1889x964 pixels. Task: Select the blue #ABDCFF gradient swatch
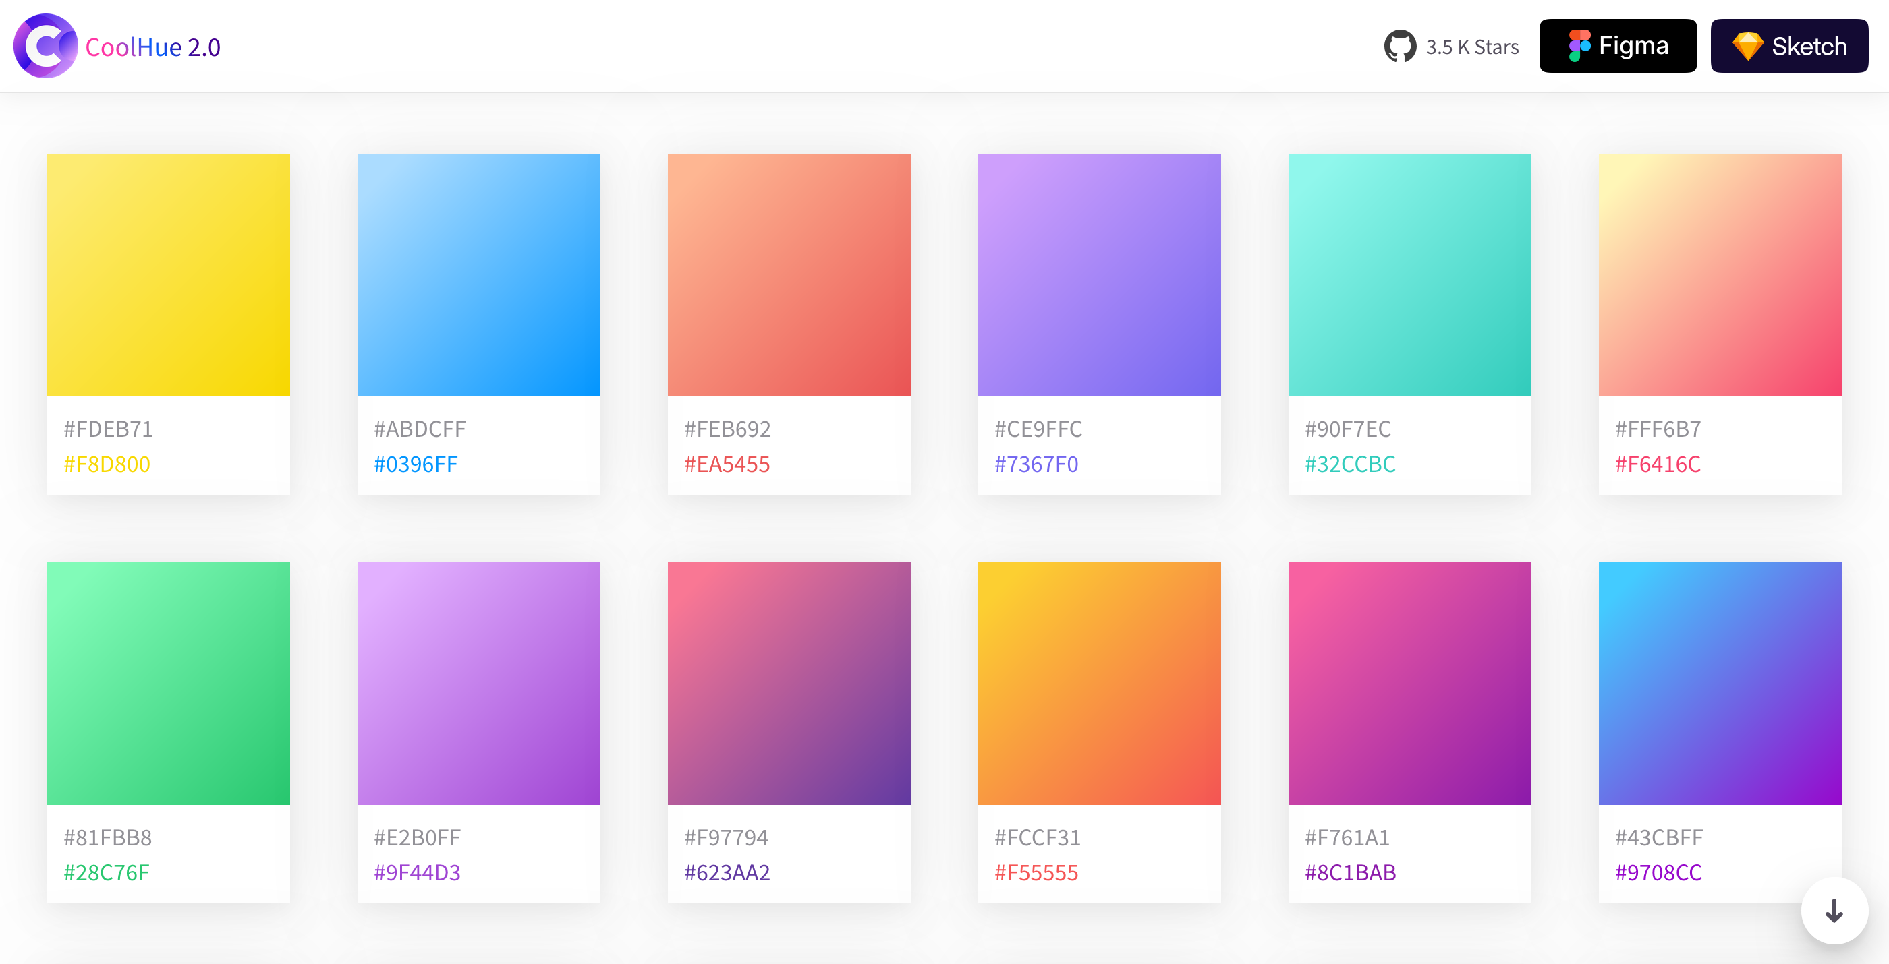coord(479,274)
